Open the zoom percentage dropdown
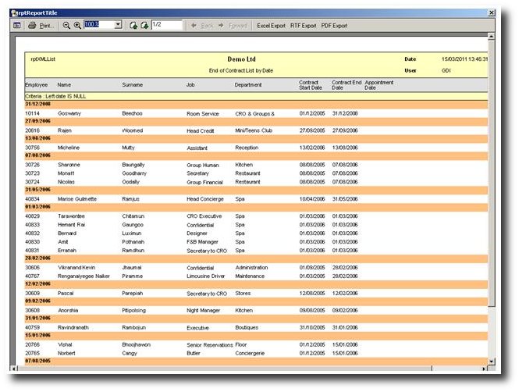This screenshot has width=519, height=392. [118, 26]
